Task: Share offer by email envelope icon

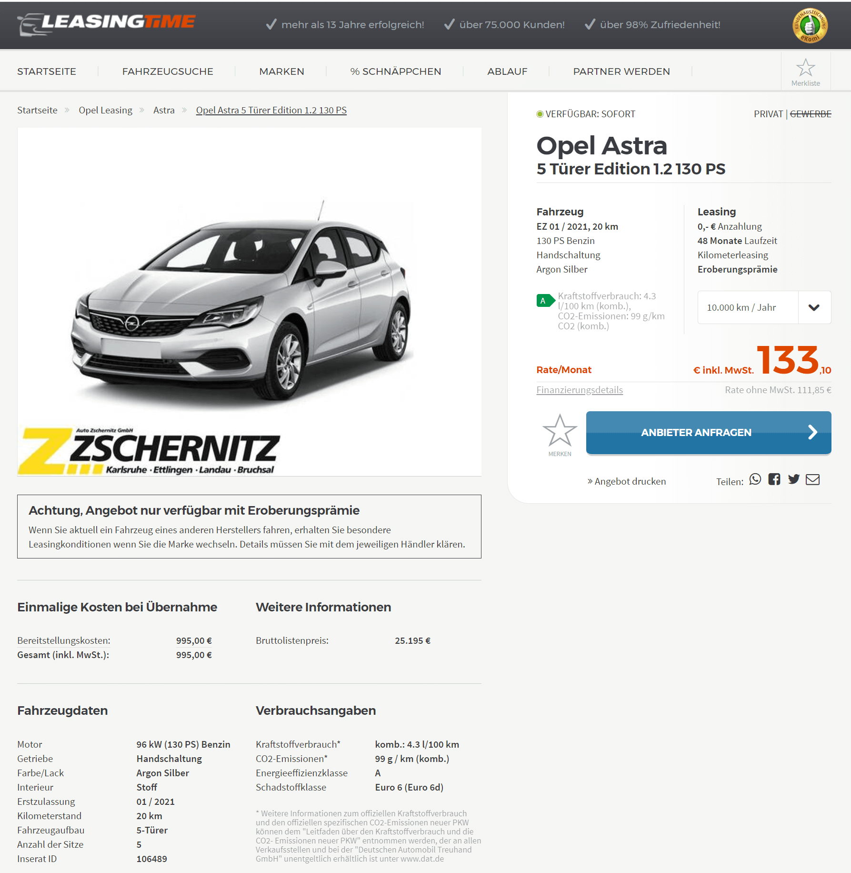Action: (x=812, y=479)
